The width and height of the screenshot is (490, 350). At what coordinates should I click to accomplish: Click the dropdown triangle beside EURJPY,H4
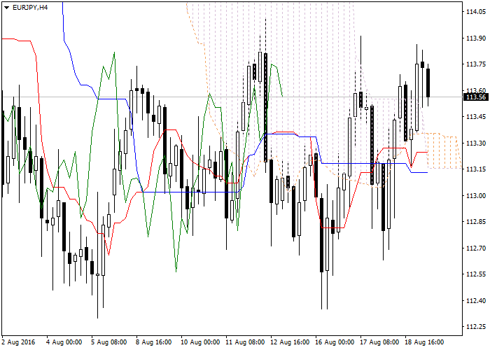(x=7, y=8)
